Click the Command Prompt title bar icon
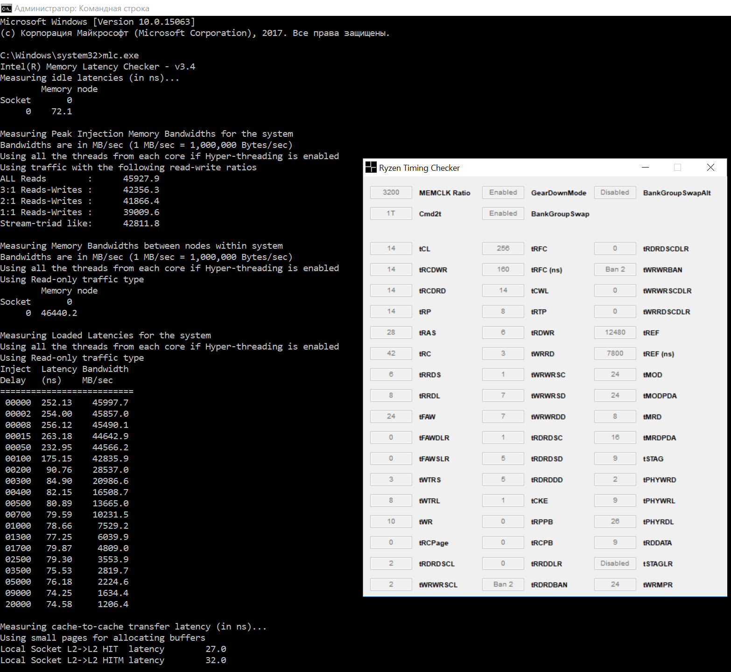Image resolution: width=731 pixels, height=672 pixels. [6, 8]
